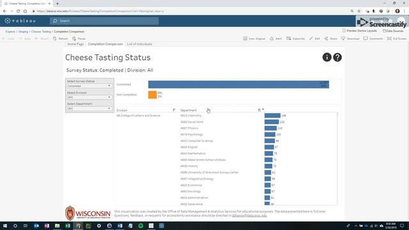Open View: Original

pos(254,38)
